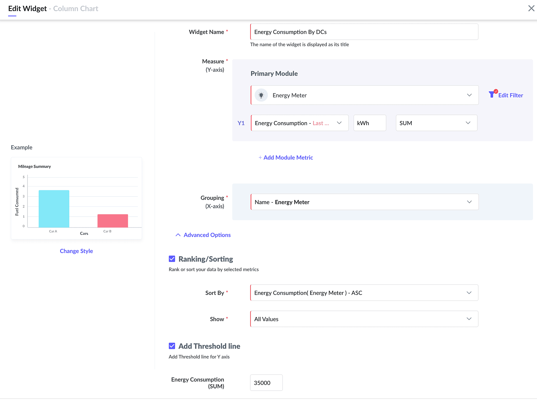This screenshot has width=537, height=401.
Task: Click the Change Style link
Action: pos(76,251)
